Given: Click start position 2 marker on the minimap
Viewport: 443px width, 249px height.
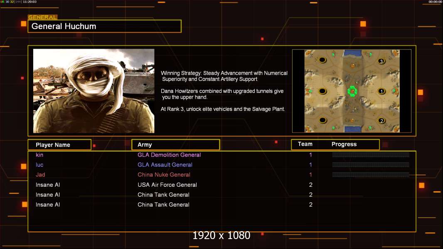Looking at the screenshot, I should click(381, 121).
